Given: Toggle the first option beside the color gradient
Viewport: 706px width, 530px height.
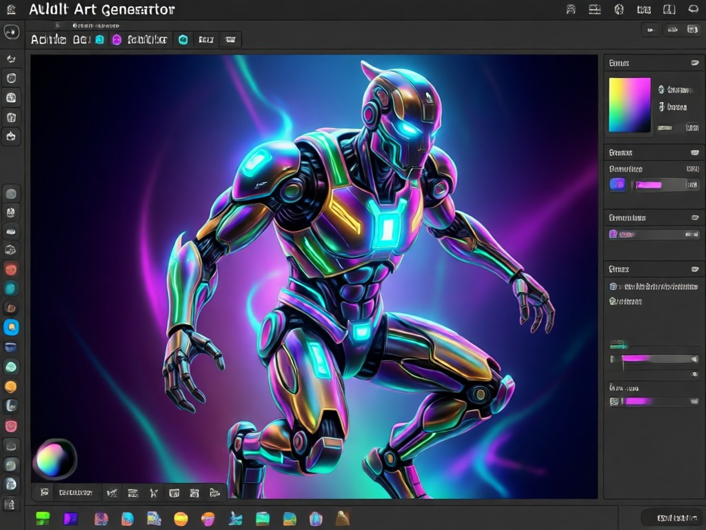Looking at the screenshot, I should [661, 90].
